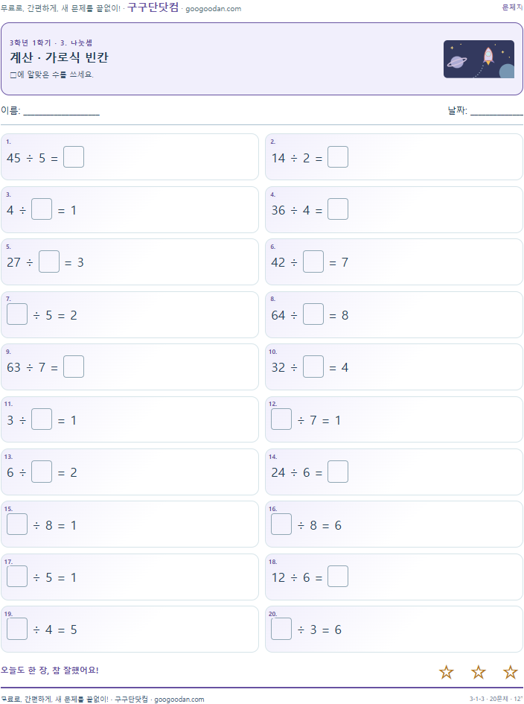The image size is (524, 704).
Task: Click the answer box for 63 ÷ 7
Action: pyautogui.click(x=74, y=367)
